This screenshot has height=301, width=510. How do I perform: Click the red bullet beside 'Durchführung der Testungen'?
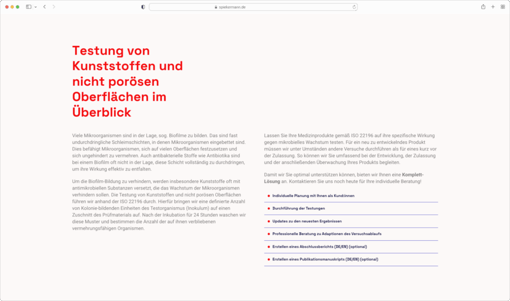point(267,208)
